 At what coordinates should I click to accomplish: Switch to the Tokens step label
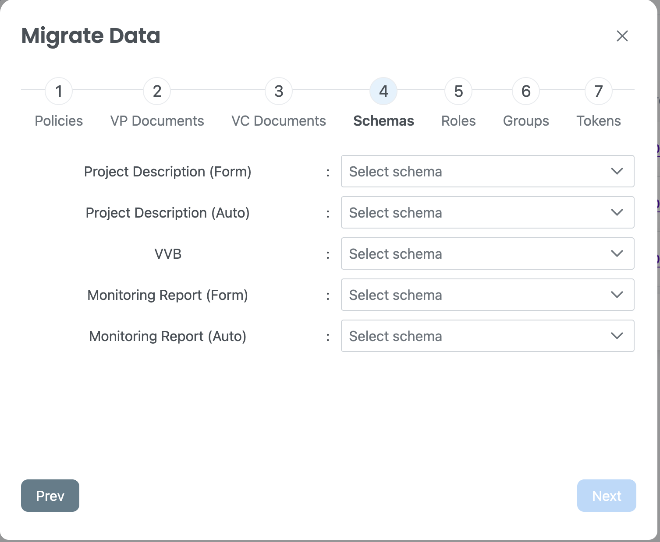(x=599, y=121)
